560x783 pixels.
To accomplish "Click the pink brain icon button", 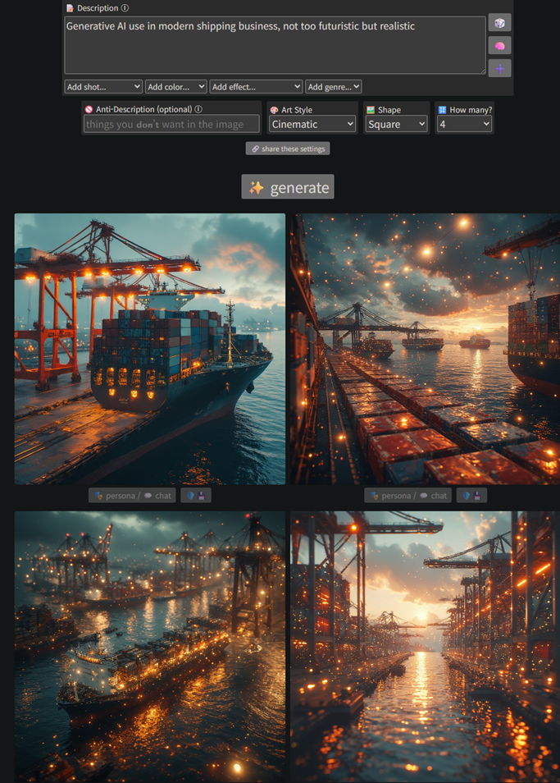I will tap(499, 46).
